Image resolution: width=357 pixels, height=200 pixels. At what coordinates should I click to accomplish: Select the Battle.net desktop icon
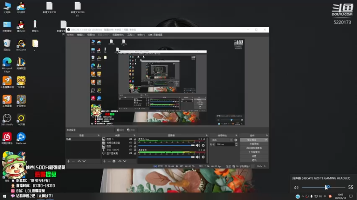pos(21,138)
